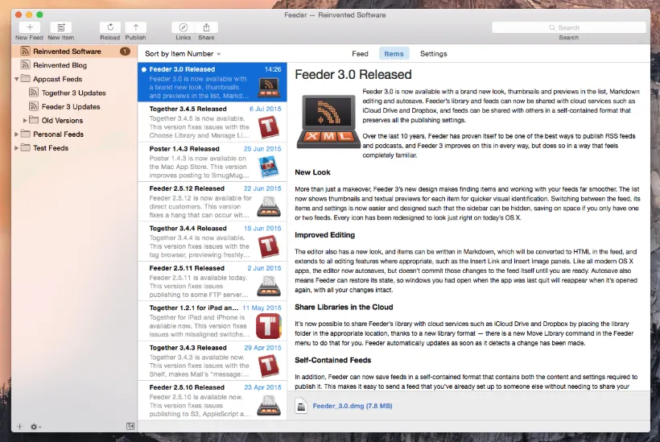Select the Together 3.4.4 Released item
Image resolution: width=660 pixels, height=442 pixels.
212,242
